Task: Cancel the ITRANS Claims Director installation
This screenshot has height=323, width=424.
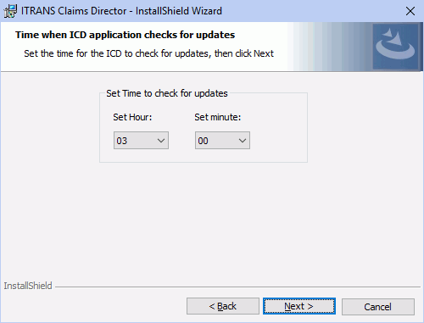Action: tap(378, 307)
